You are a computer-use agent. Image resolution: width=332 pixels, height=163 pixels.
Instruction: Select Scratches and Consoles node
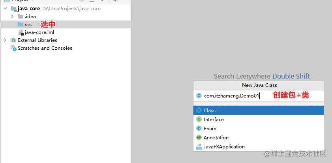coord(45,48)
